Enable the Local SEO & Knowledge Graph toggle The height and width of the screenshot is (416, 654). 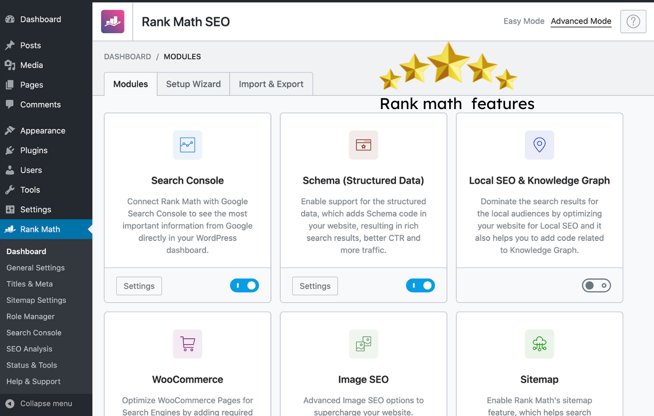point(596,285)
